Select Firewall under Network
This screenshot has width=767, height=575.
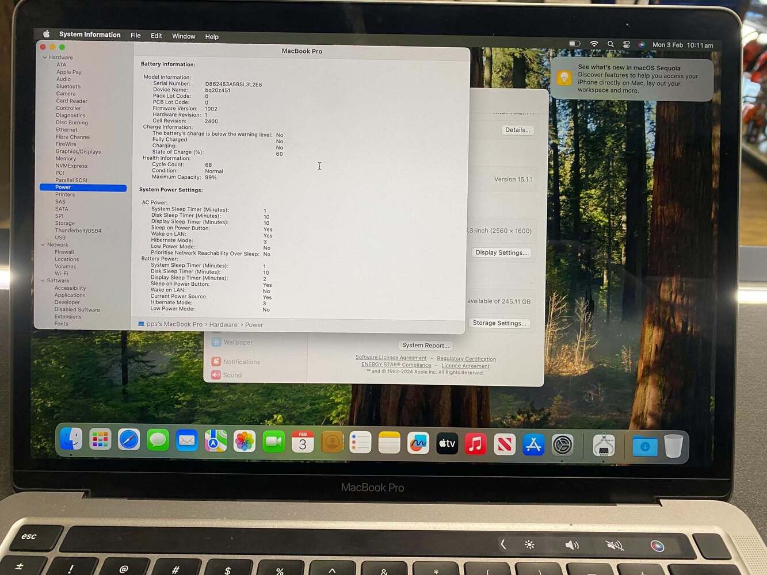tap(64, 252)
